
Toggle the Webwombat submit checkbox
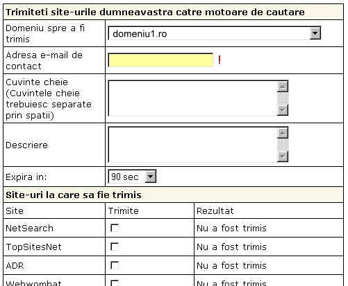115,283
